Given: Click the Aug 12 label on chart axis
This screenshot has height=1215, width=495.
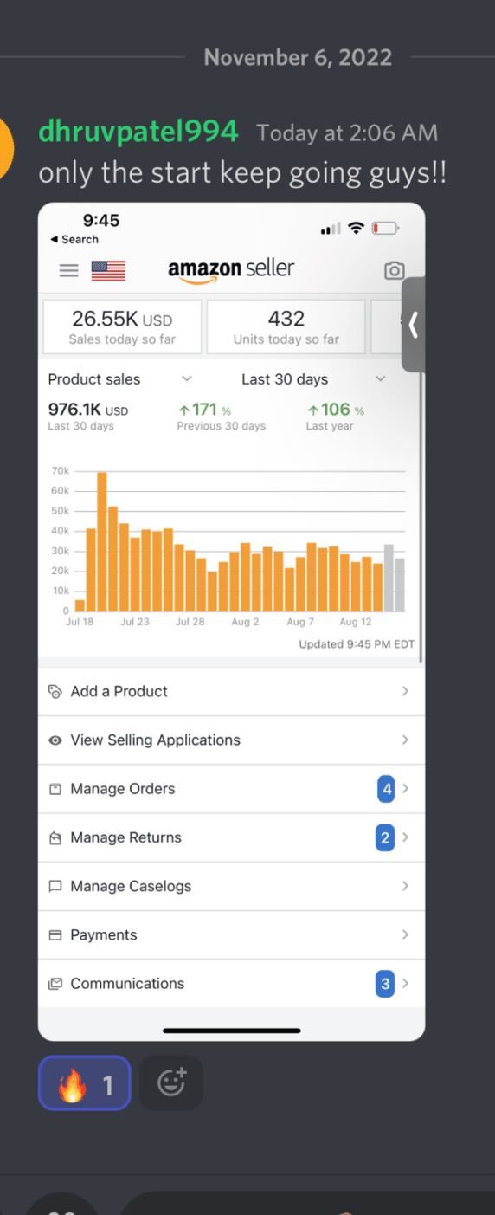Looking at the screenshot, I should 355,622.
